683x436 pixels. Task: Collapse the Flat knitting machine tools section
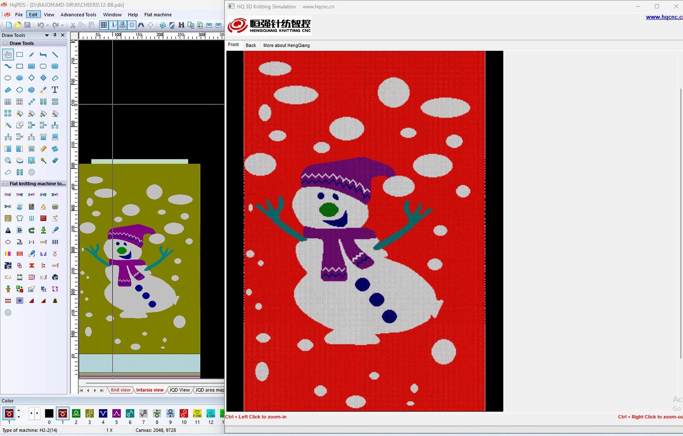[x=5, y=184]
